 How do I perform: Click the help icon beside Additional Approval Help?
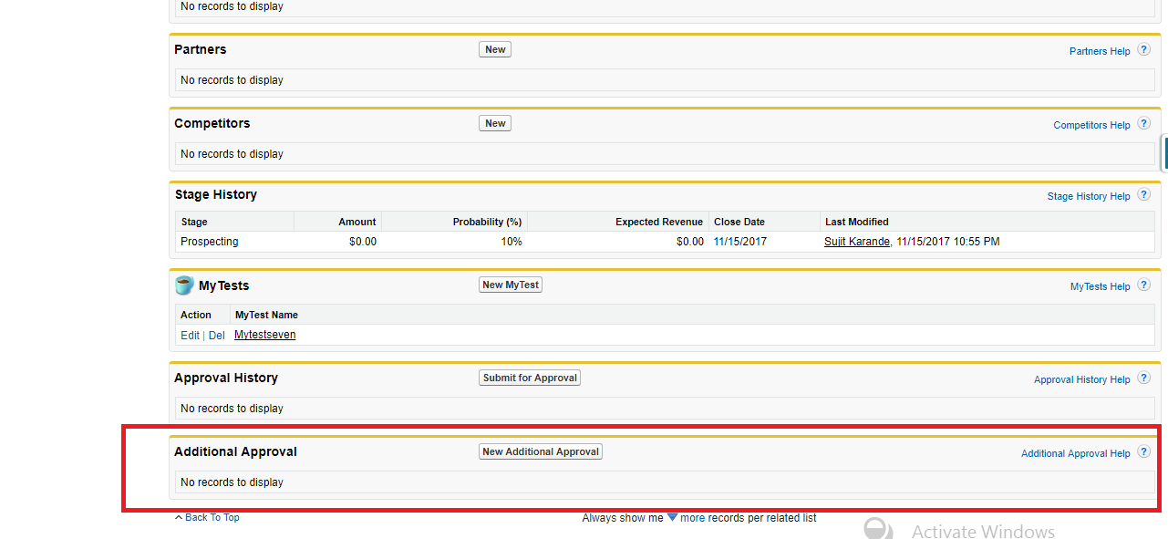[x=1143, y=452]
